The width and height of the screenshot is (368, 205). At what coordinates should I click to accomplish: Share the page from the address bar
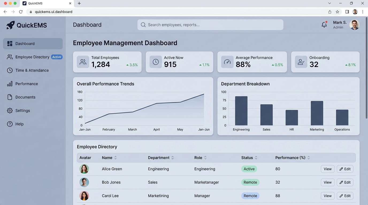(330, 12)
